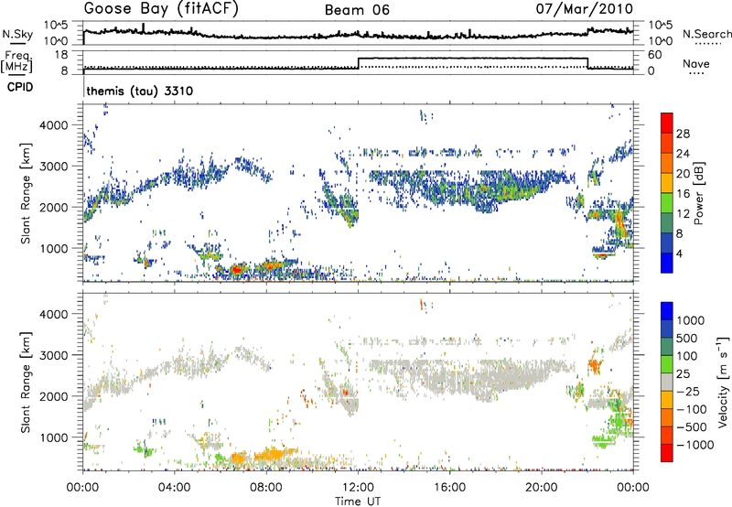Click the 'Goose Bay (fitACF)' title text
This screenshot has height=507, width=732.
161,9
